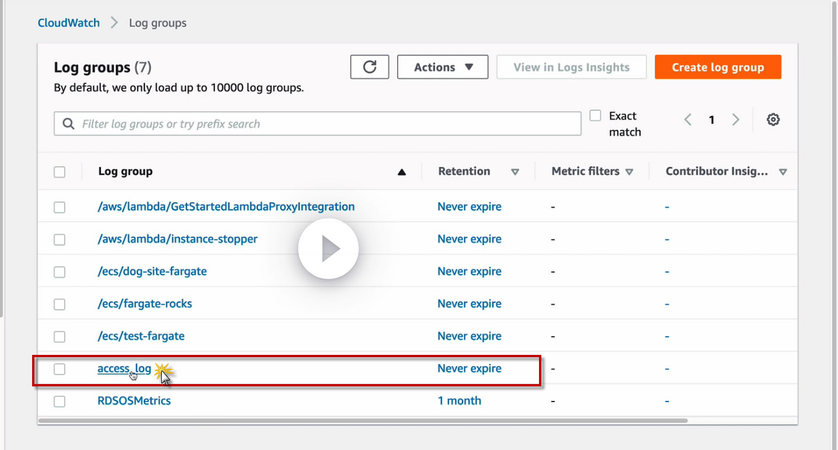Screen dimensions: 838x450
Task: Click the Create log group button
Action: (718, 67)
